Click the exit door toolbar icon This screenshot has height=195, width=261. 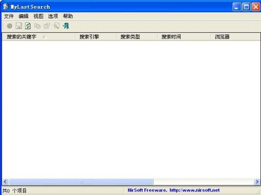66,26
